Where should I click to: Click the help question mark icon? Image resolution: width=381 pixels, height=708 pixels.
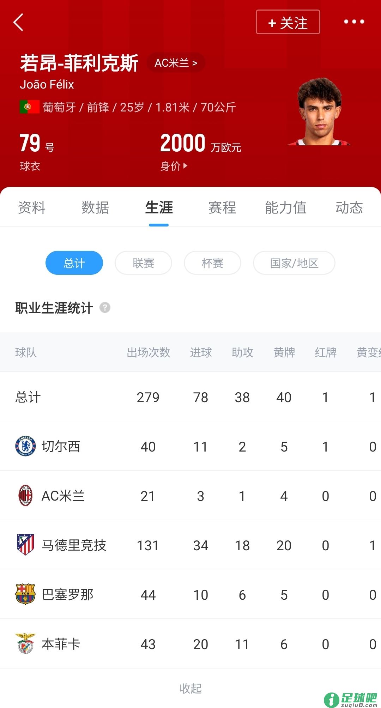click(x=105, y=308)
